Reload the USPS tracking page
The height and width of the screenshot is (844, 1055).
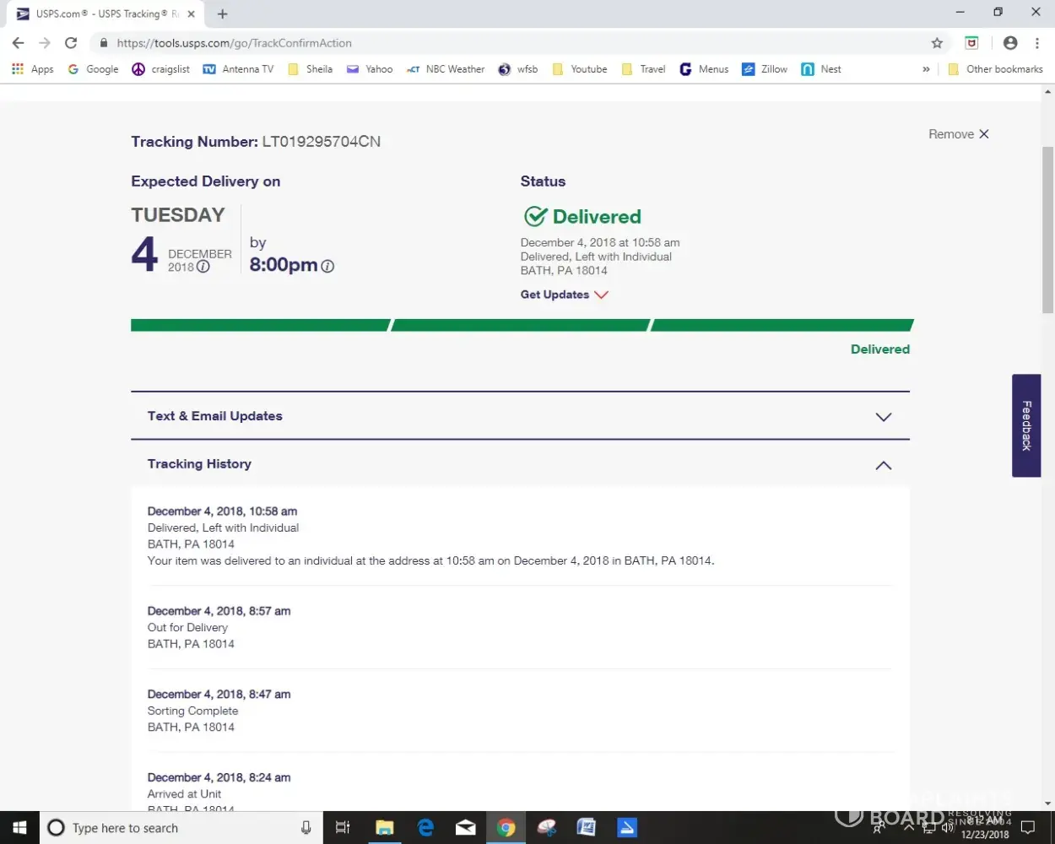[71, 43]
